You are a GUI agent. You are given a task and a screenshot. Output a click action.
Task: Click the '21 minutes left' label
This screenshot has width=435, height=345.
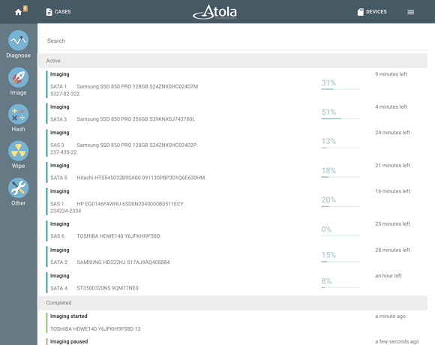pyautogui.click(x=392, y=165)
